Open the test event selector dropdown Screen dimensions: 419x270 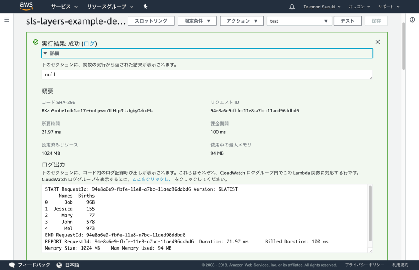click(299, 21)
